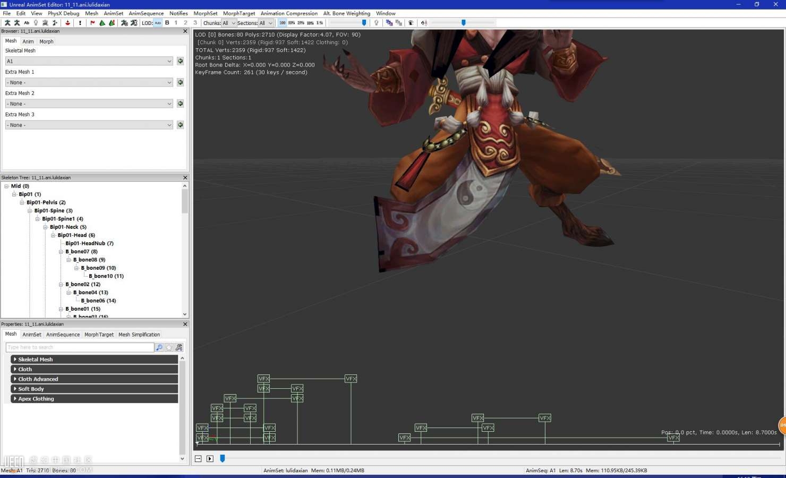Click the eye icon in the toolbar
Screen dimensions: 786x478
coord(411,23)
